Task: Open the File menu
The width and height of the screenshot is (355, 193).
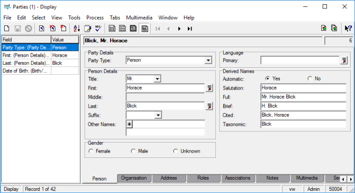Action: (x=7, y=17)
